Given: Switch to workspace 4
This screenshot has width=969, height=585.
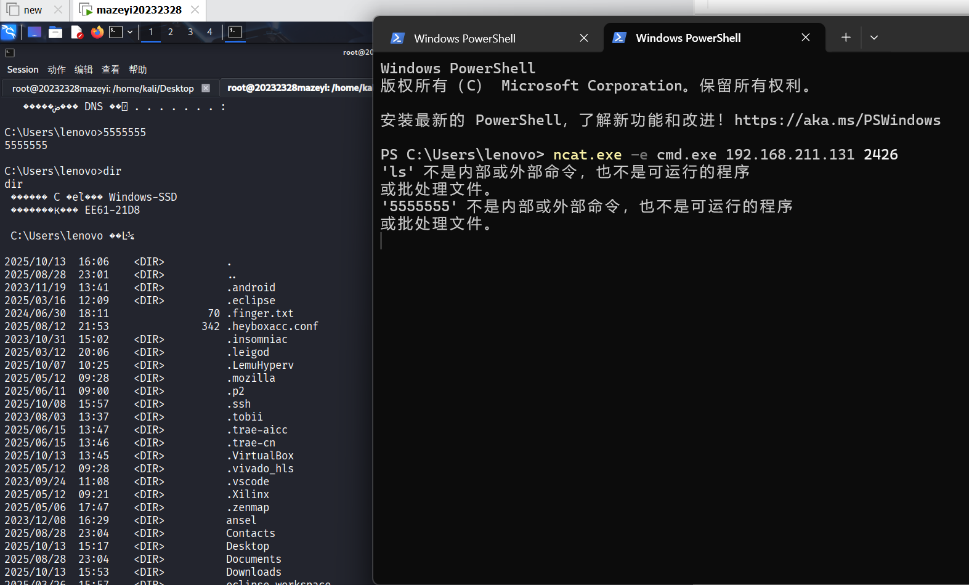Looking at the screenshot, I should click(x=209, y=32).
